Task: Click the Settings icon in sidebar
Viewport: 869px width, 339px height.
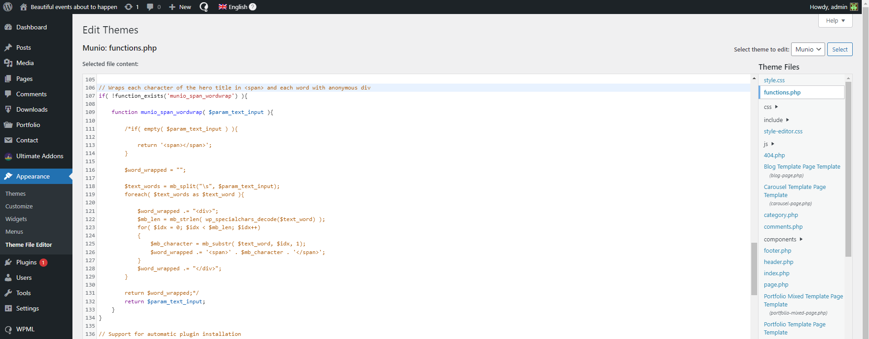Action: [8, 308]
